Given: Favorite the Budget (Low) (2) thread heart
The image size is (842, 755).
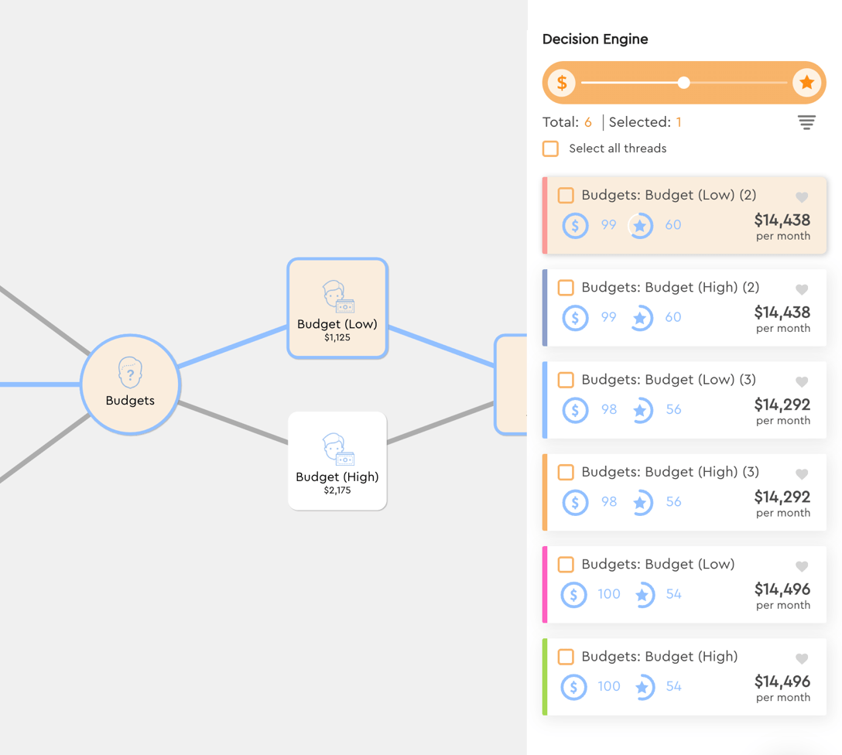Looking at the screenshot, I should (x=802, y=197).
